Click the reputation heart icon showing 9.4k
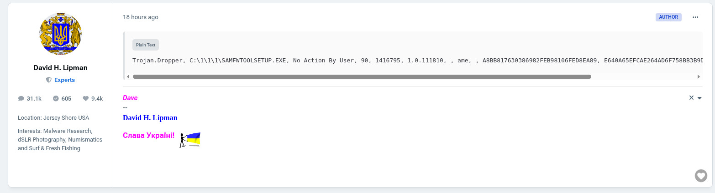Viewport: 715px width, 193px height. click(85, 98)
